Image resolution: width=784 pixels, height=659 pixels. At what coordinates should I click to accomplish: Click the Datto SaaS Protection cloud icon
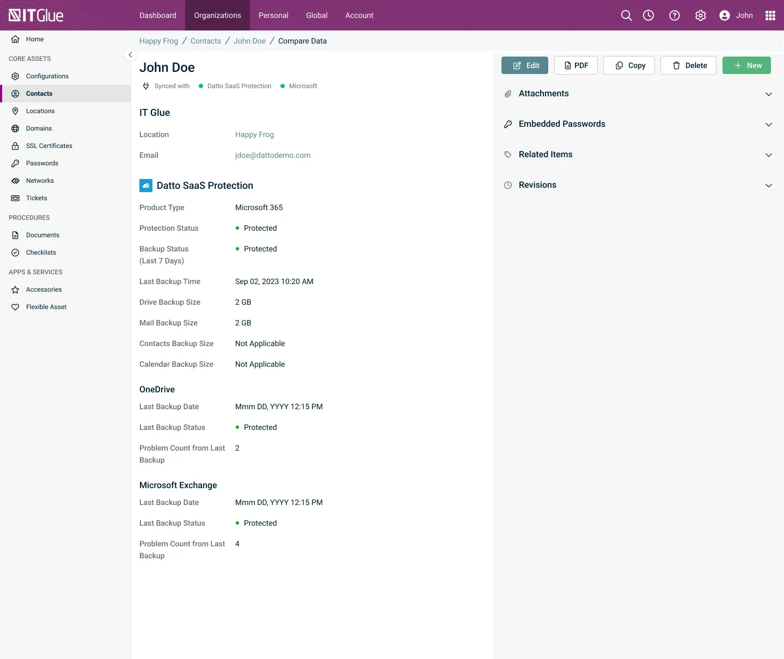tap(146, 186)
